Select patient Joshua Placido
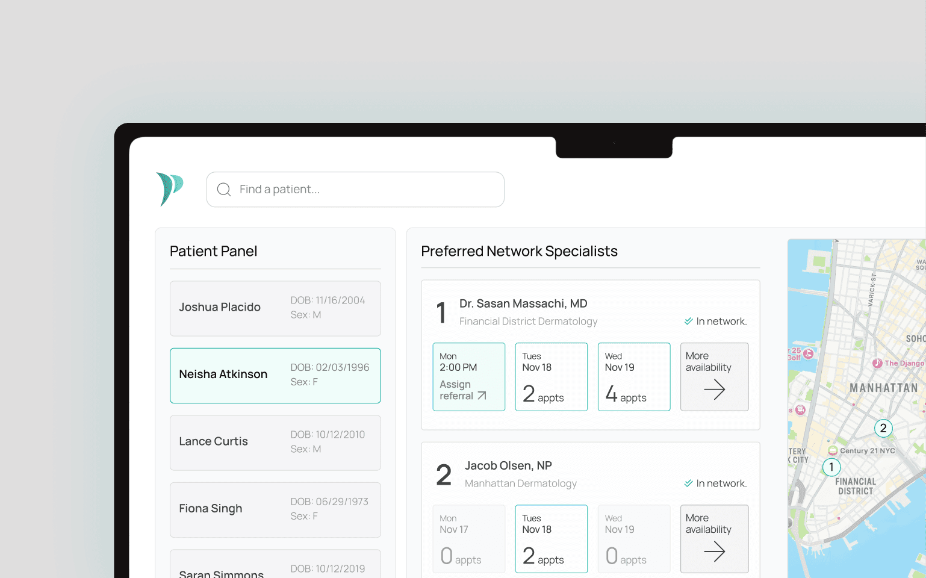The image size is (926, 578). click(275, 308)
